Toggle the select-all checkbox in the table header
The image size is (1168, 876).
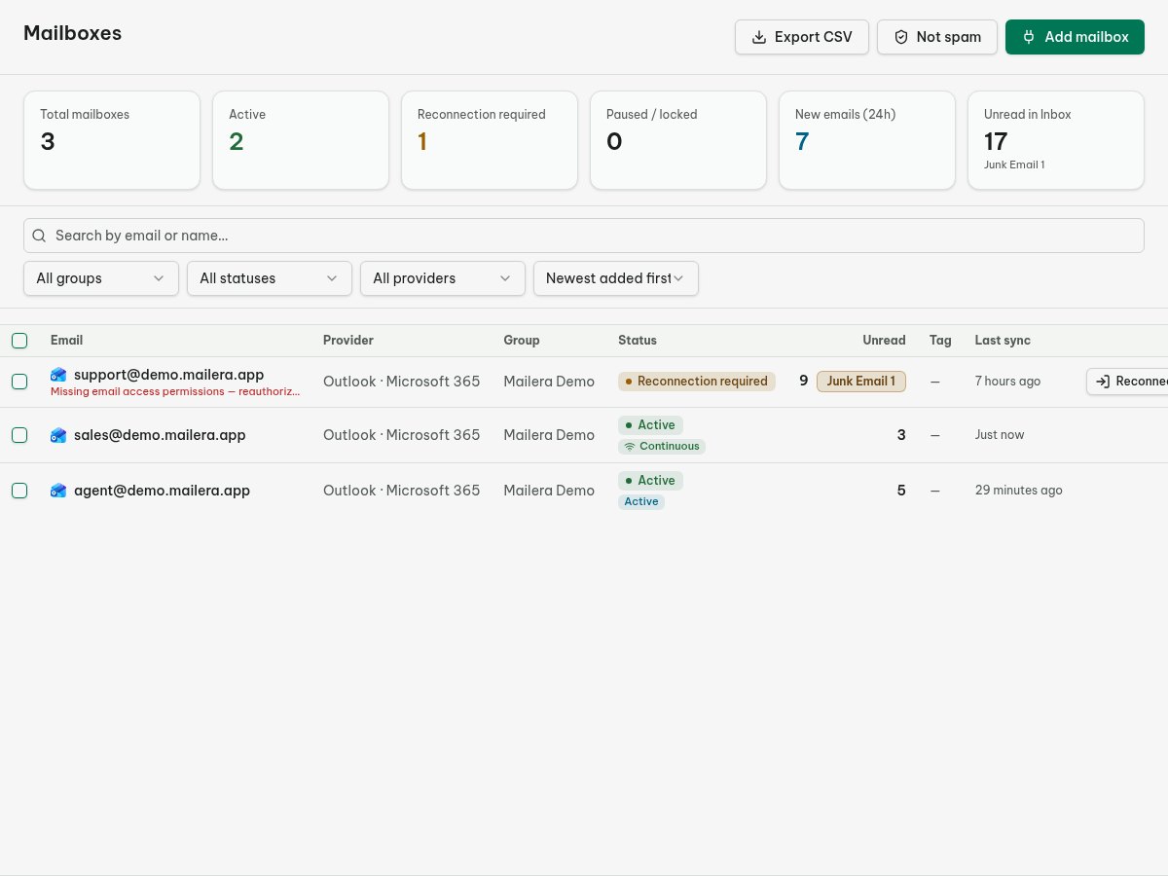(x=19, y=341)
